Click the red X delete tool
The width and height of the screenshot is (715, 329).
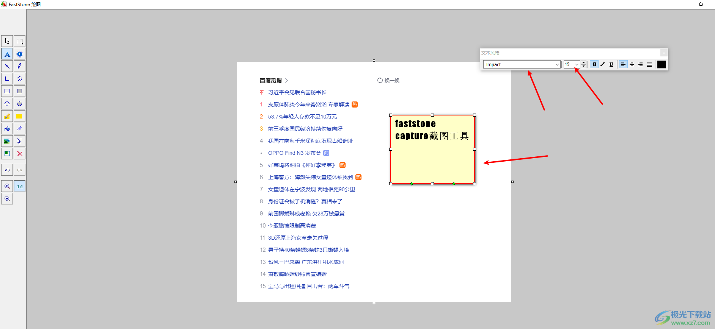pyautogui.click(x=20, y=154)
